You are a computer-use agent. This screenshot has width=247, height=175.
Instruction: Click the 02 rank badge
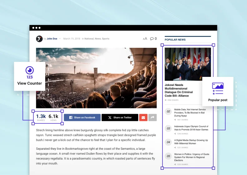(x=168, y=112)
